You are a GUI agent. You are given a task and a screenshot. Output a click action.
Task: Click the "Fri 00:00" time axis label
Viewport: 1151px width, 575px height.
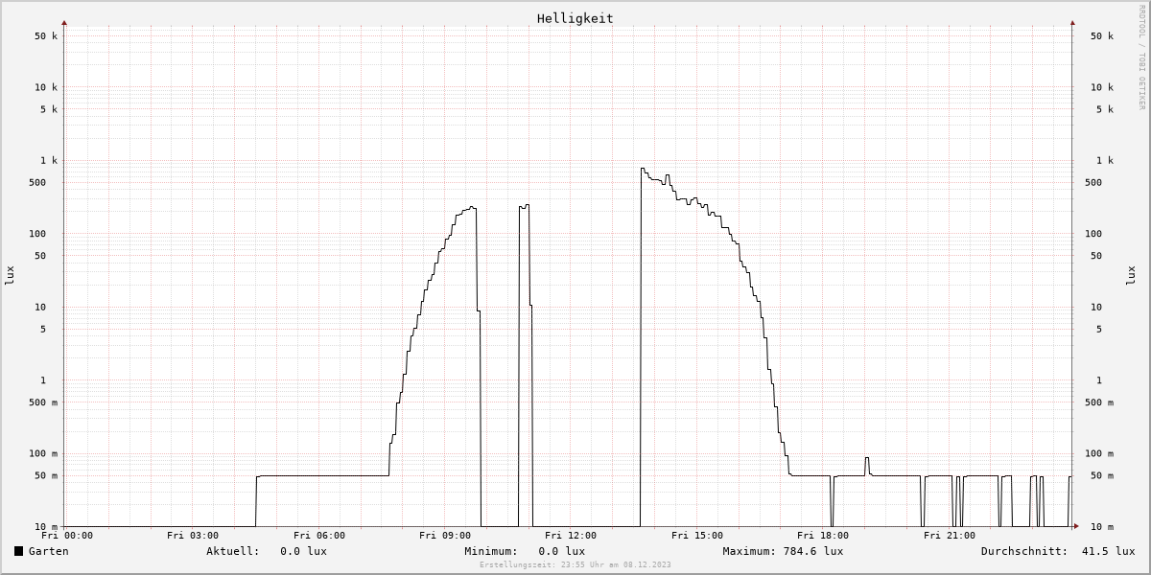(x=67, y=536)
